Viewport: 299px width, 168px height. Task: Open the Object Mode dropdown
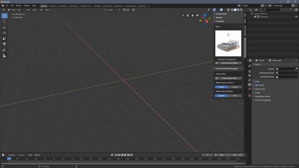coord(16,10)
